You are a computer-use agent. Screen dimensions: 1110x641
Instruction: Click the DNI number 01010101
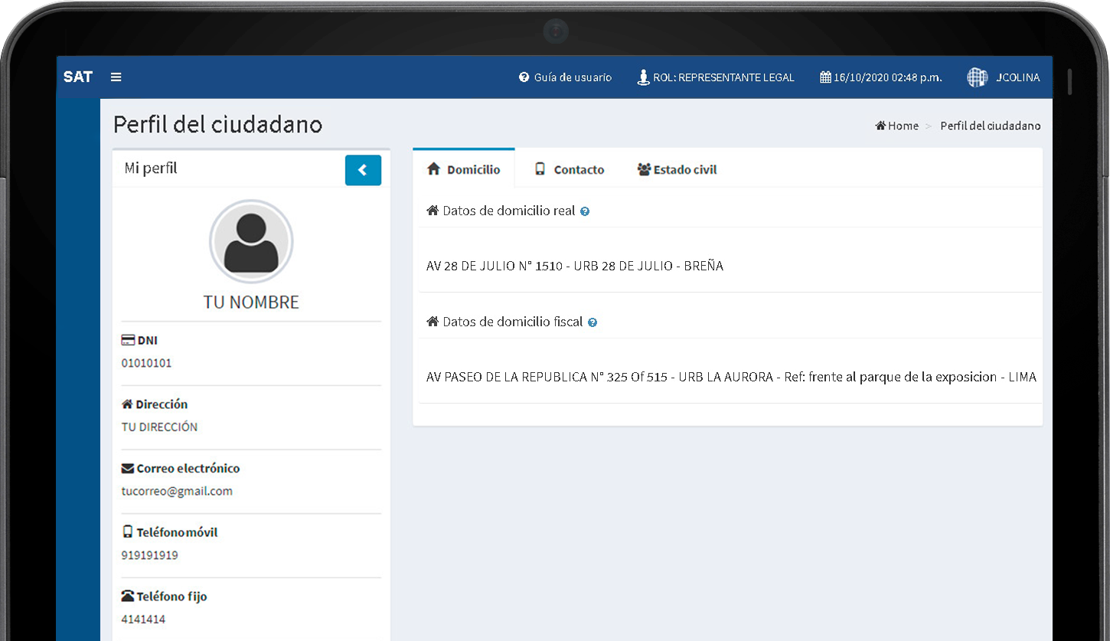pos(146,363)
